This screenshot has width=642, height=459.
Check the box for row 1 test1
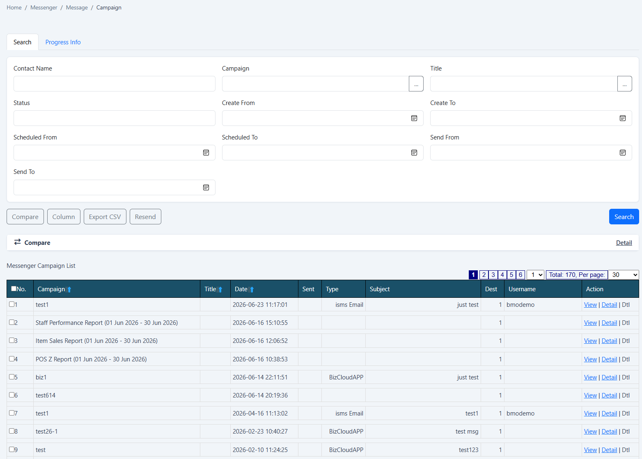[12, 304]
